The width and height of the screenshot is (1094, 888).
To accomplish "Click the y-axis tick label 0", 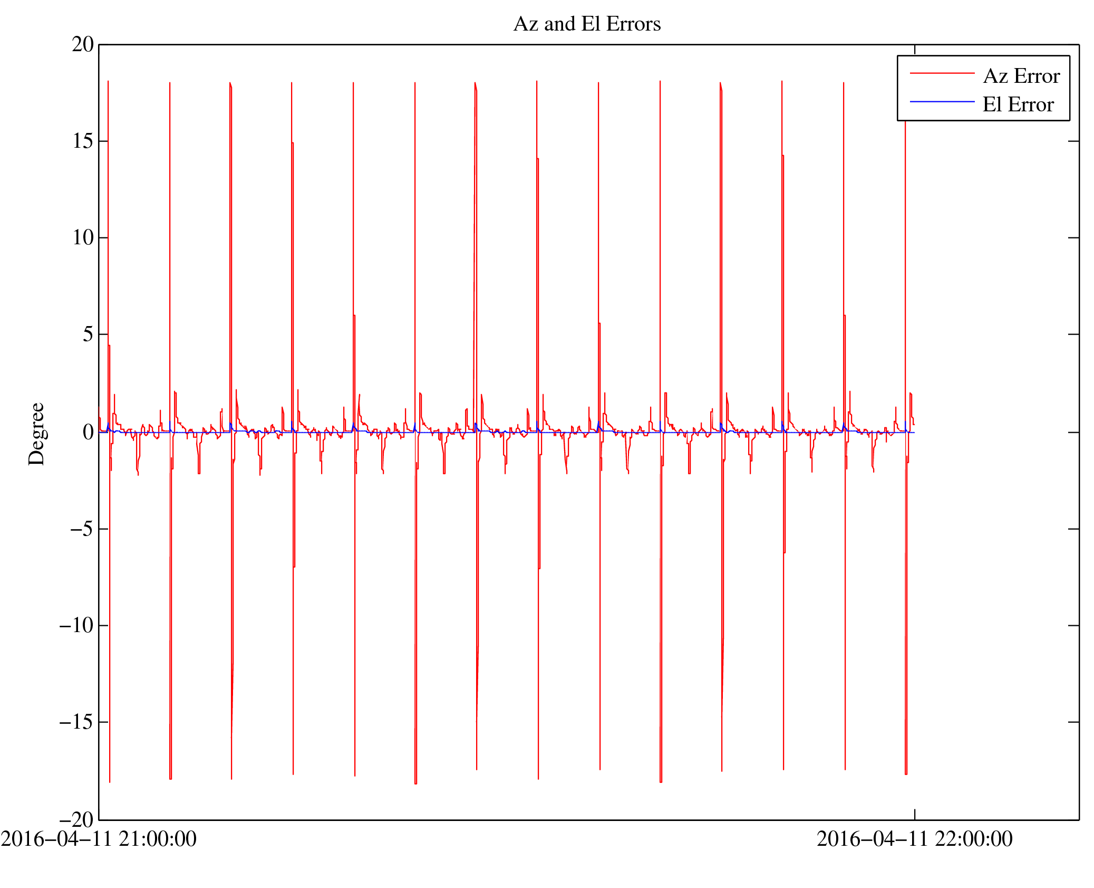I will [88, 433].
